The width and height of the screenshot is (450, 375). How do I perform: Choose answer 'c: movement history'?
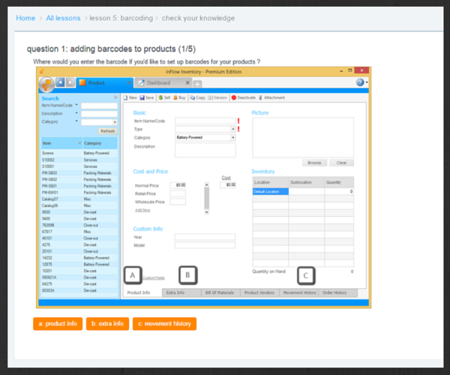(x=164, y=324)
